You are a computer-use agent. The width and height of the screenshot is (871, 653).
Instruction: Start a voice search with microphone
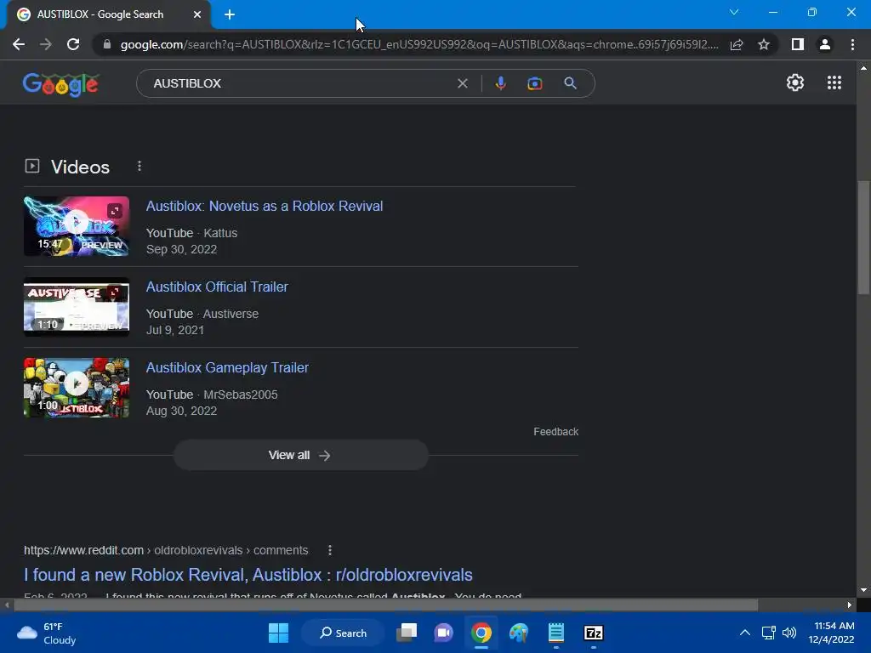coord(500,83)
